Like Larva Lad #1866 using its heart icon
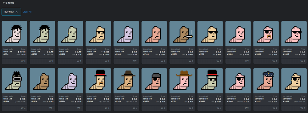The height and width of the screenshot is (113, 308). (246, 108)
